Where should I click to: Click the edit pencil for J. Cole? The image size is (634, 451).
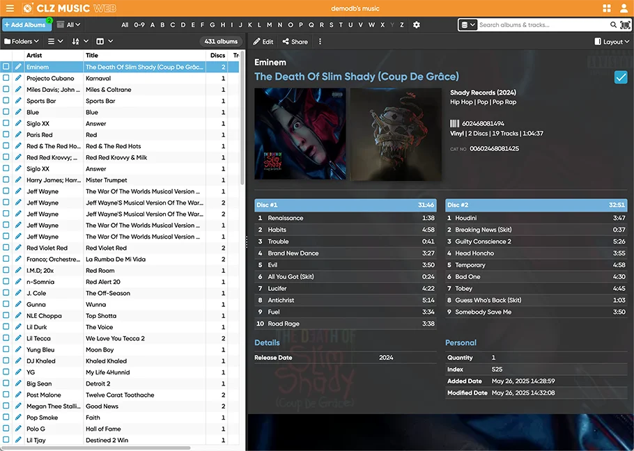click(18, 293)
